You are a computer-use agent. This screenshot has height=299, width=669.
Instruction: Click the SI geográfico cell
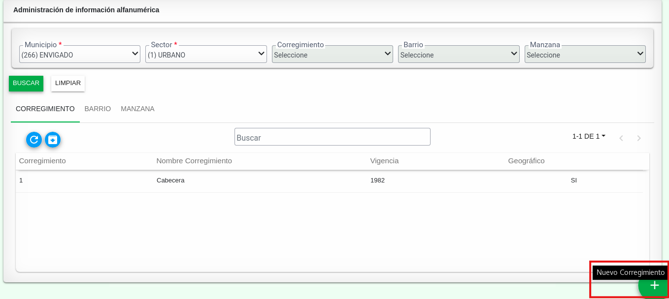point(574,180)
